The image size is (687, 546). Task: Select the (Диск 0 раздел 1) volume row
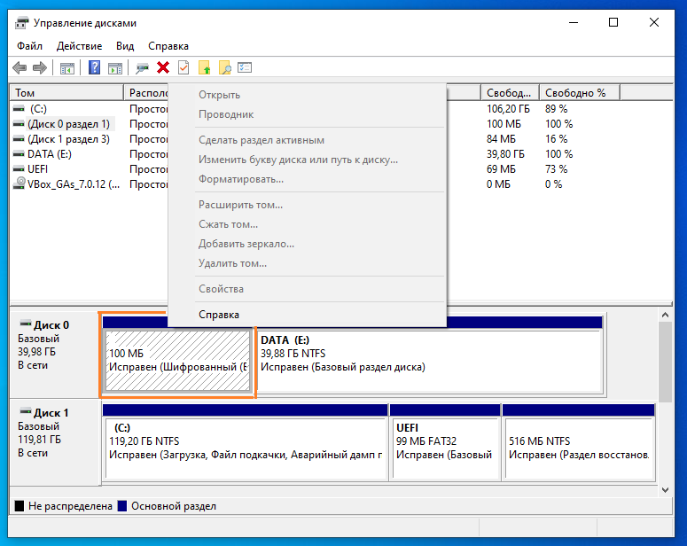[x=68, y=124]
